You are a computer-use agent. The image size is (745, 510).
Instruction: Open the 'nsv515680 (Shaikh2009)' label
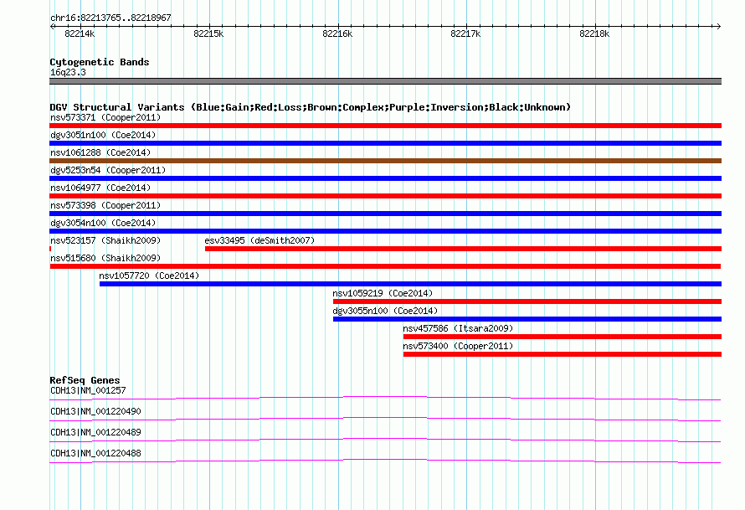point(105,258)
